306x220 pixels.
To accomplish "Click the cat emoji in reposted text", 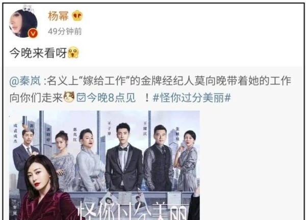I will click(x=69, y=97).
